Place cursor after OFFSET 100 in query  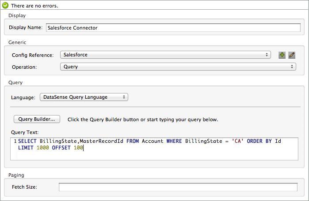click(x=84, y=149)
